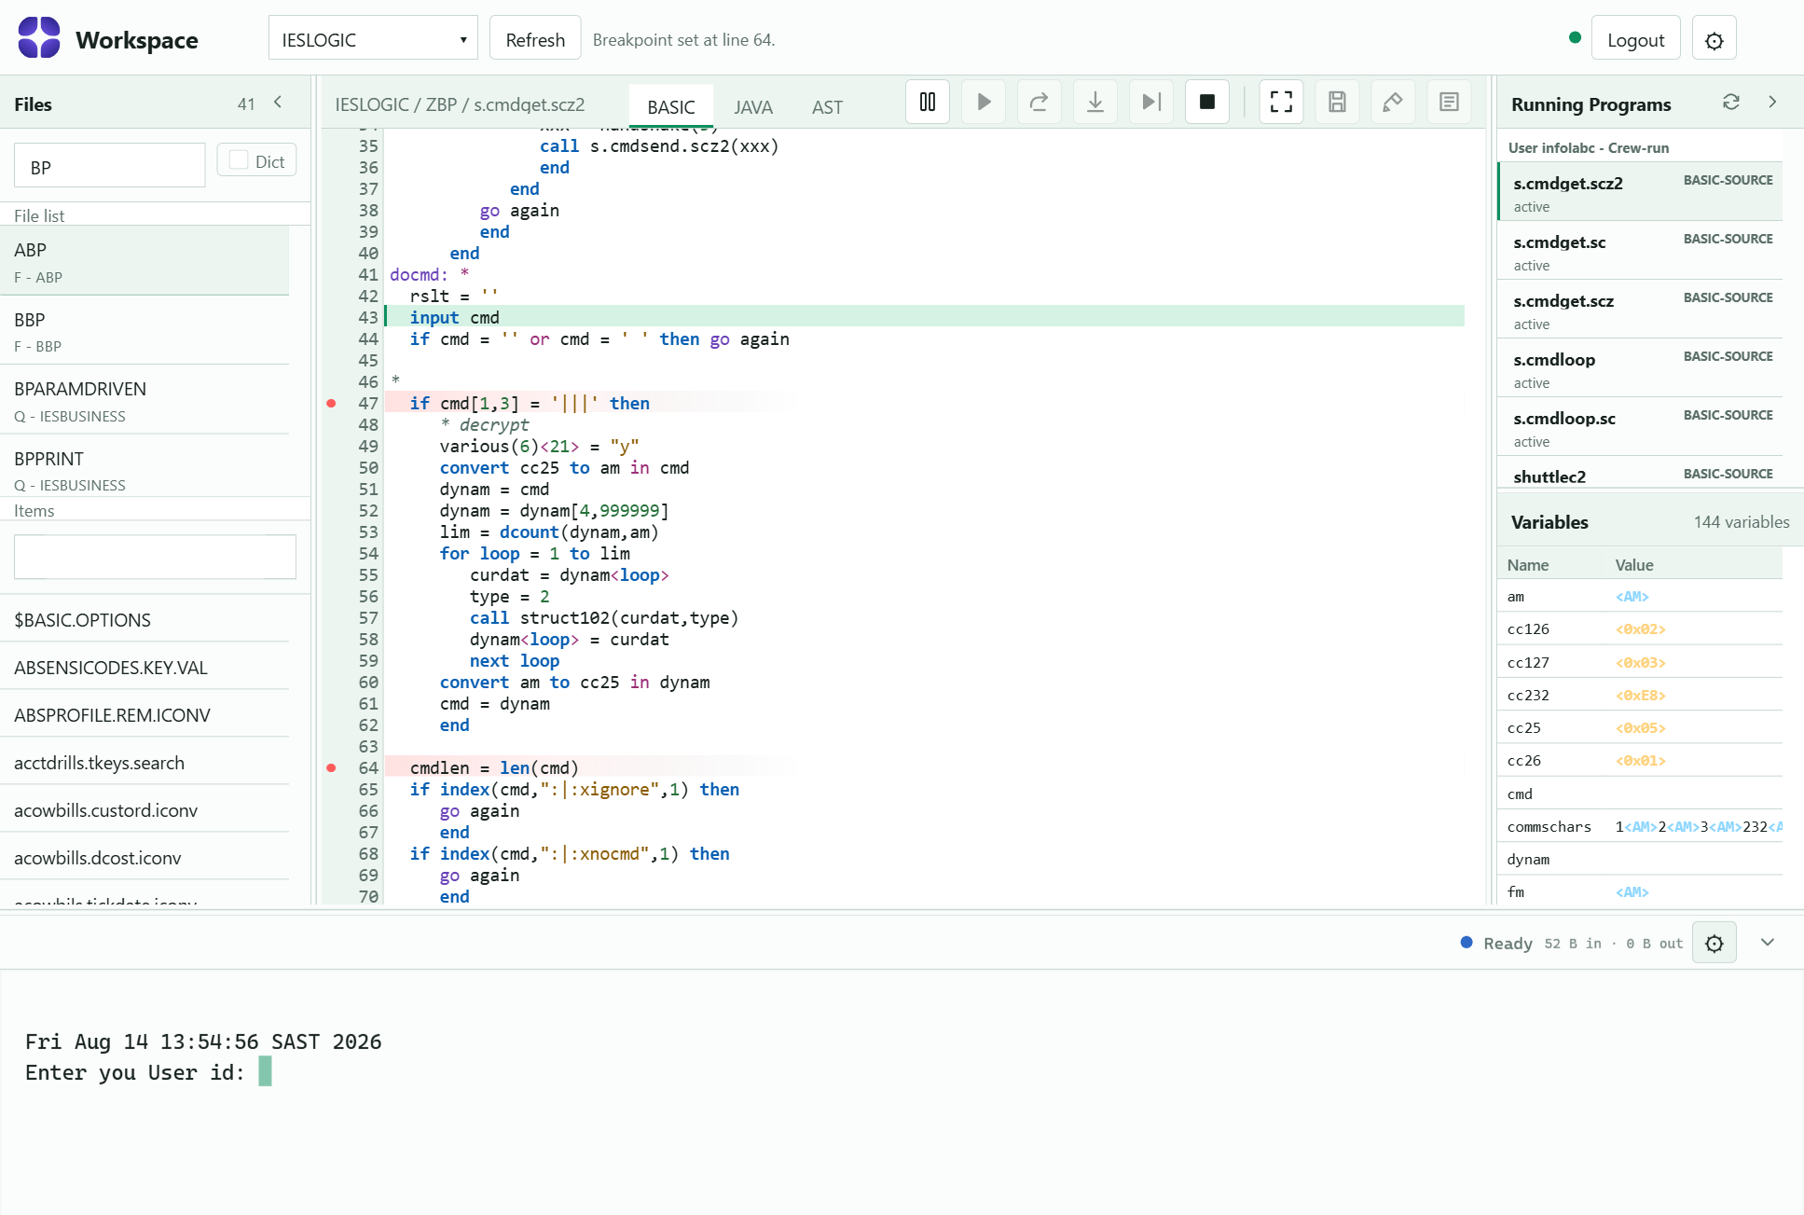Open the acowbills.custord.iconv item

(145, 809)
